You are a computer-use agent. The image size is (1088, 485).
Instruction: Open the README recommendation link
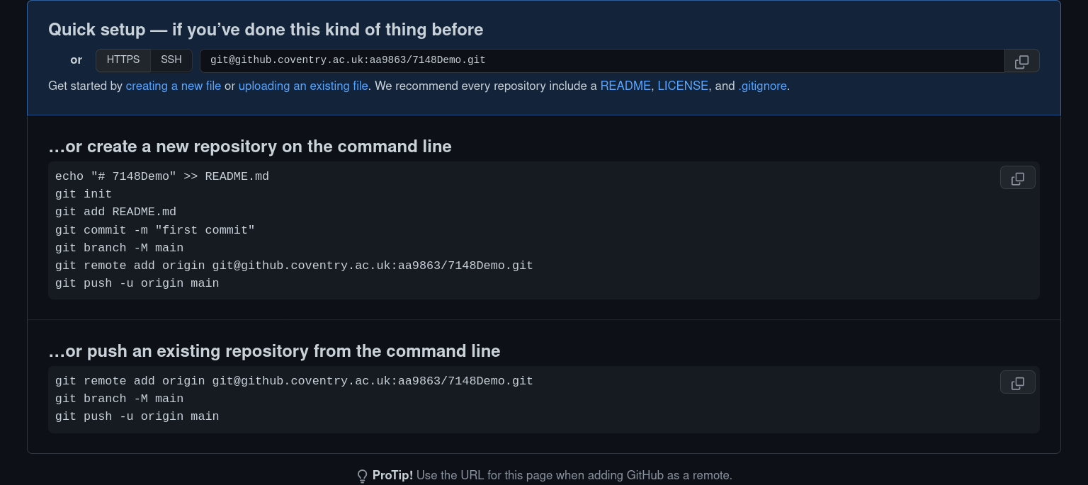625,86
